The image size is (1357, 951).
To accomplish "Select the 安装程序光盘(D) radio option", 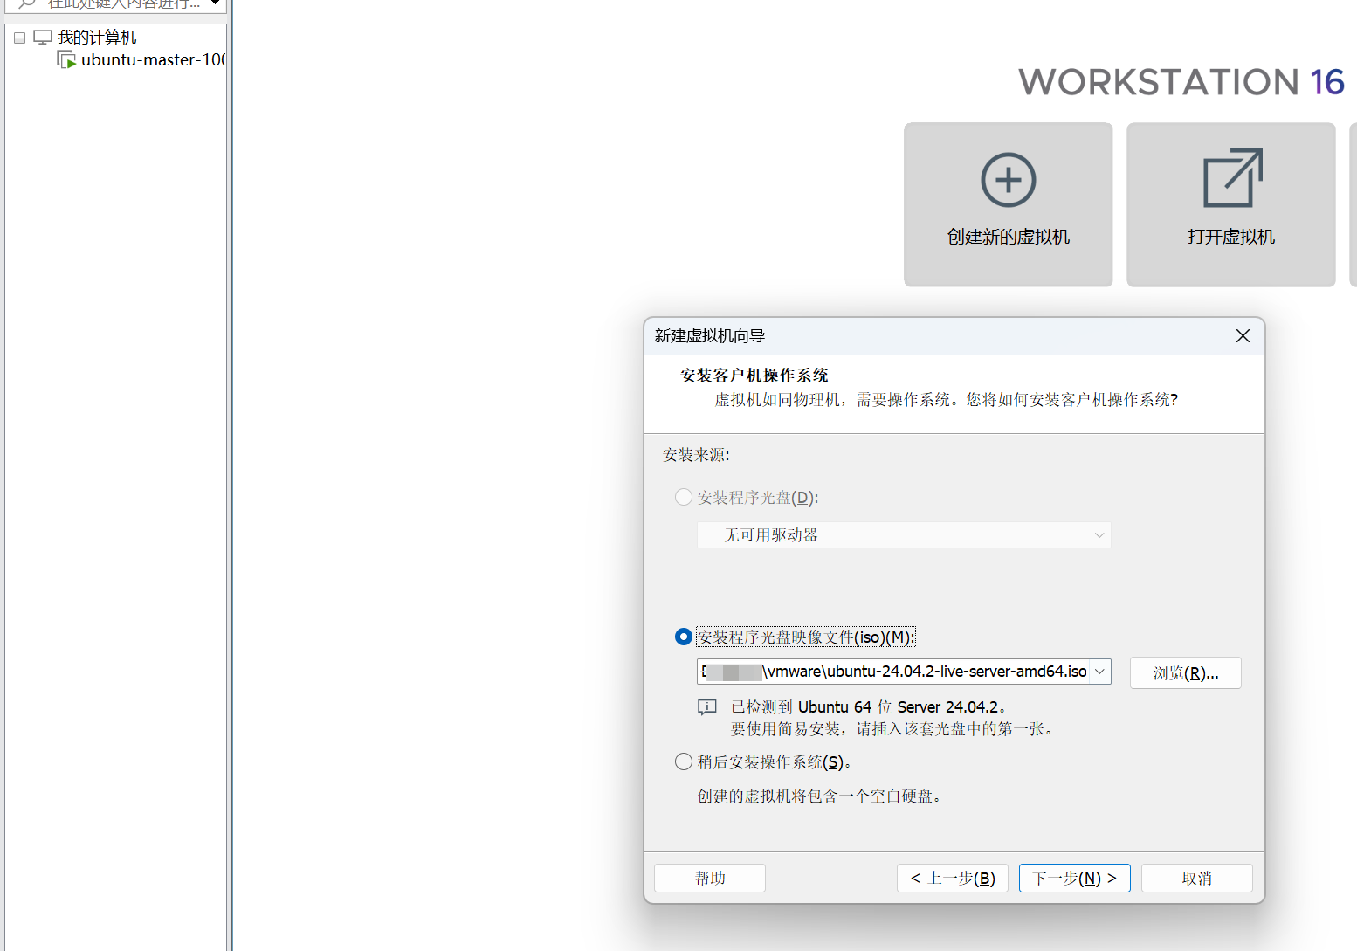I will [684, 497].
